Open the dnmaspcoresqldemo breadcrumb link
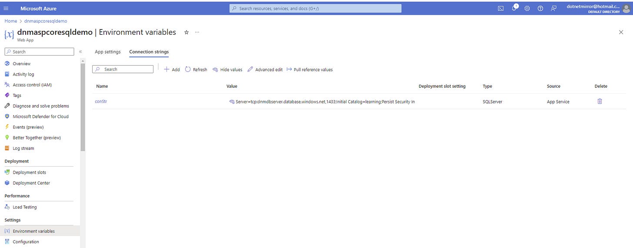 coord(46,21)
